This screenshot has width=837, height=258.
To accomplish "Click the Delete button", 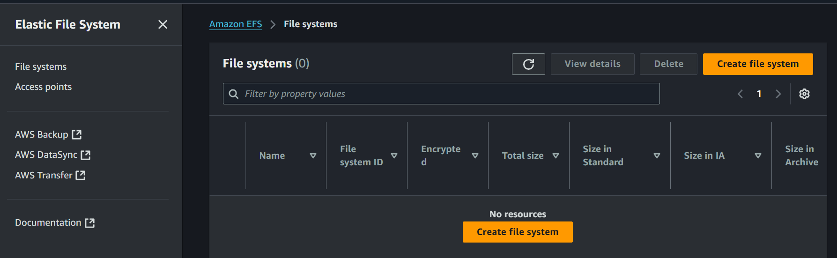I will pyautogui.click(x=668, y=64).
